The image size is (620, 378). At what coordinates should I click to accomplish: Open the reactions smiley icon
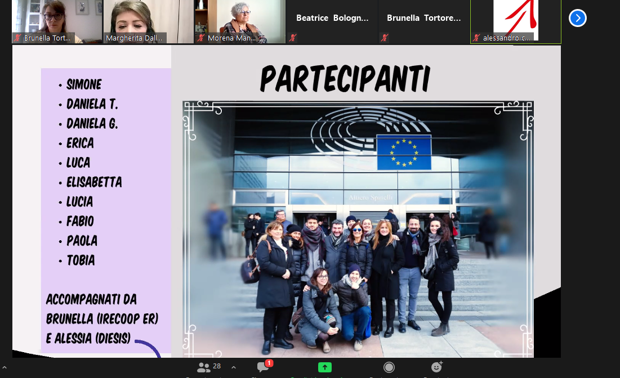click(x=436, y=367)
